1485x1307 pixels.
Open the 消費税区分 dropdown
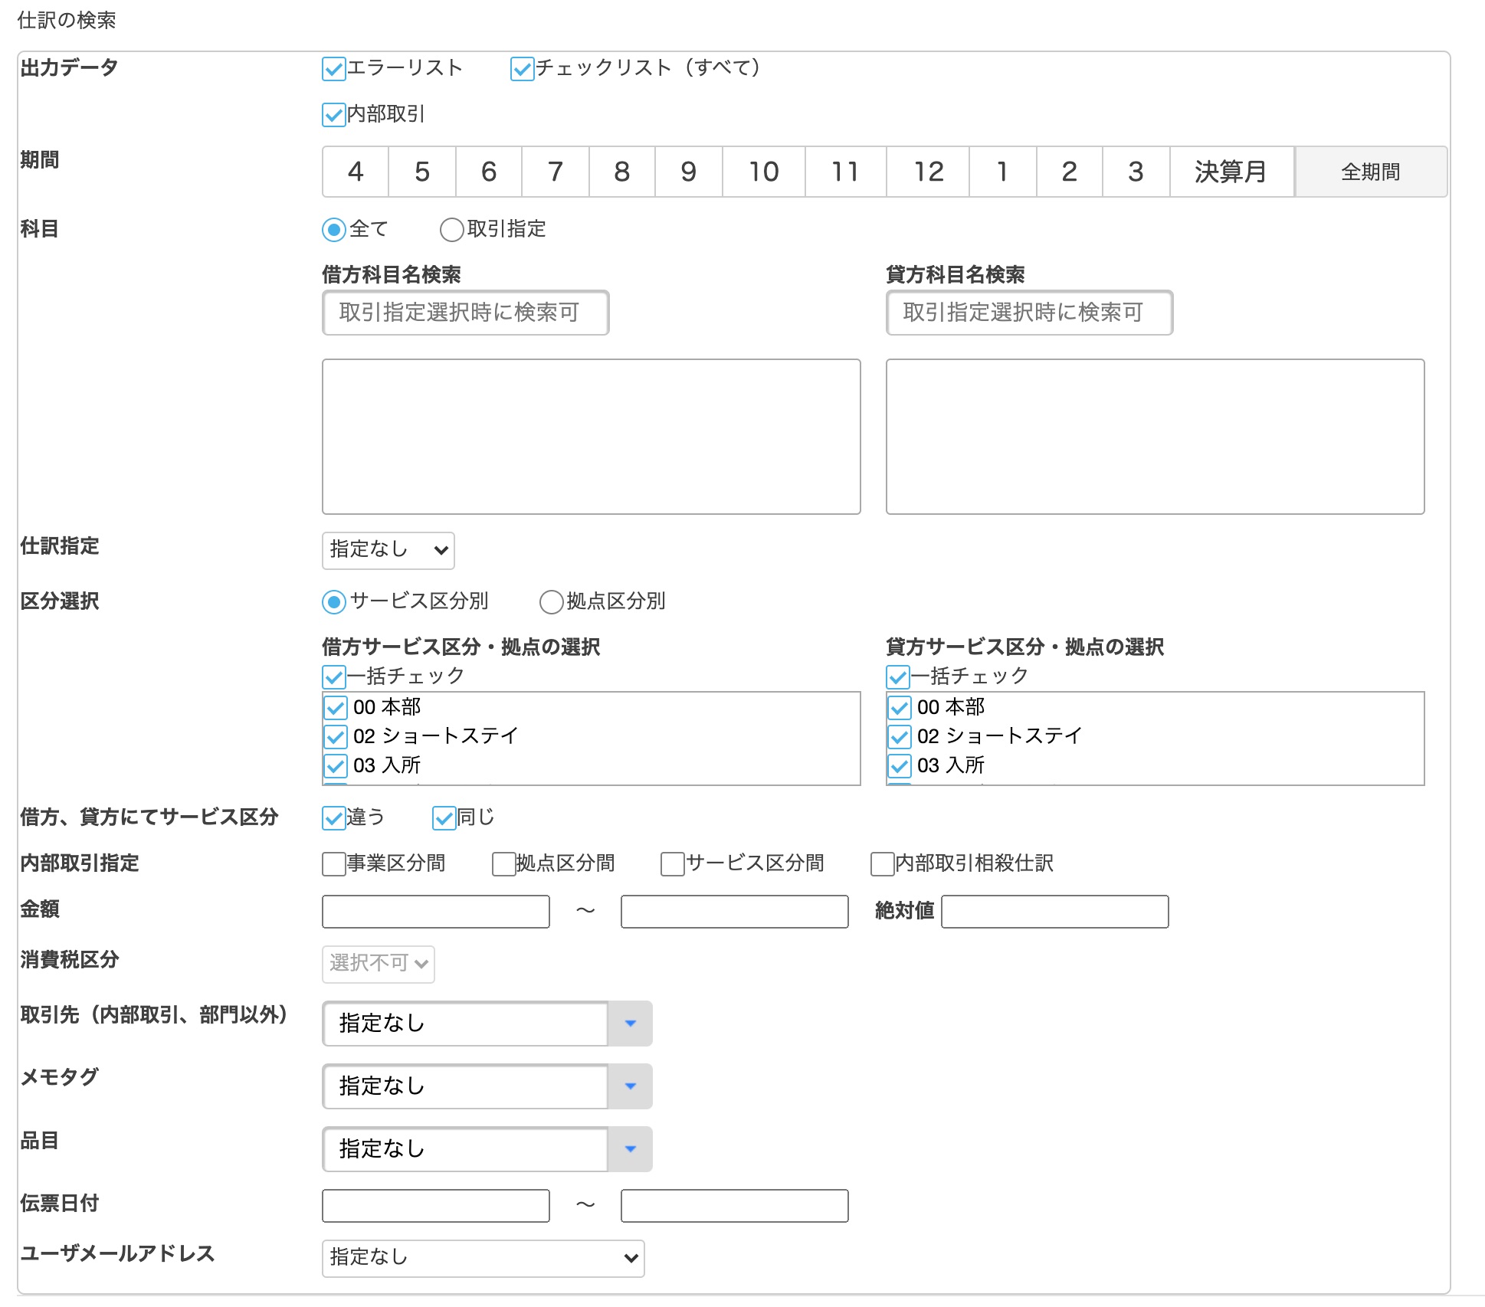click(379, 965)
